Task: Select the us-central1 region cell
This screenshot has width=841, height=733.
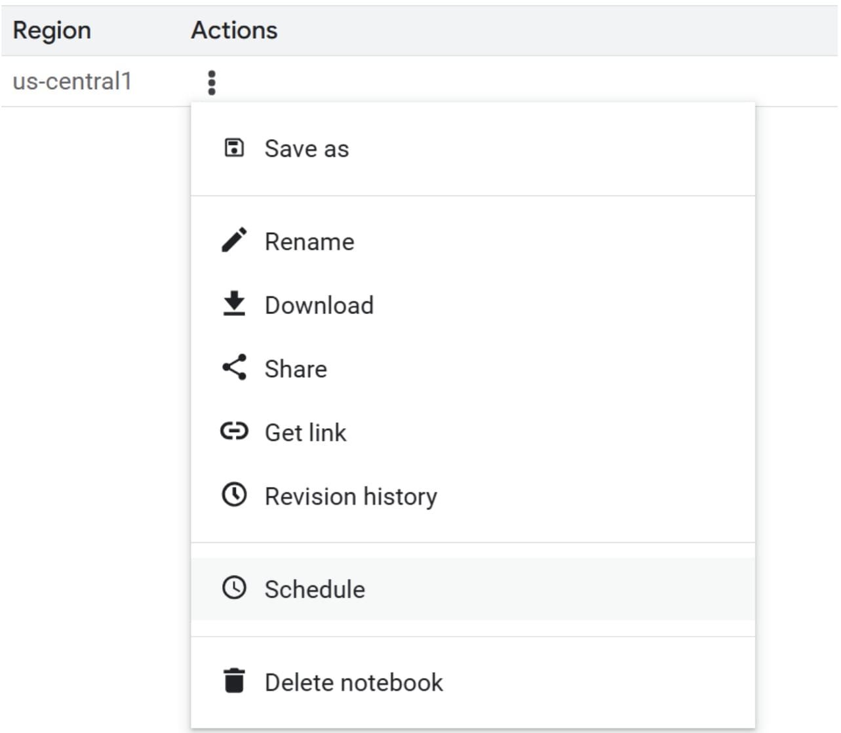Action: click(72, 81)
